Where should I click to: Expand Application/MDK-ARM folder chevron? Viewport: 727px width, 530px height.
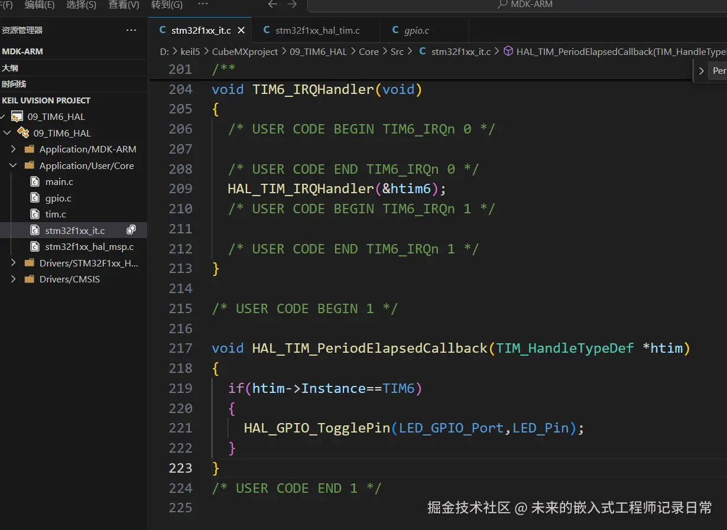pyautogui.click(x=13, y=149)
